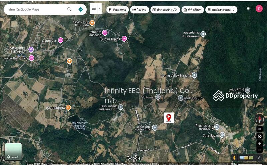267x165 pixels.
Task: Click the Spring Valley Sriracha marker
Action: tap(194, 75)
